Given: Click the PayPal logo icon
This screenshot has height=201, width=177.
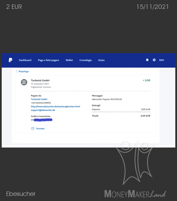Looking at the screenshot, I should [x=10, y=60].
